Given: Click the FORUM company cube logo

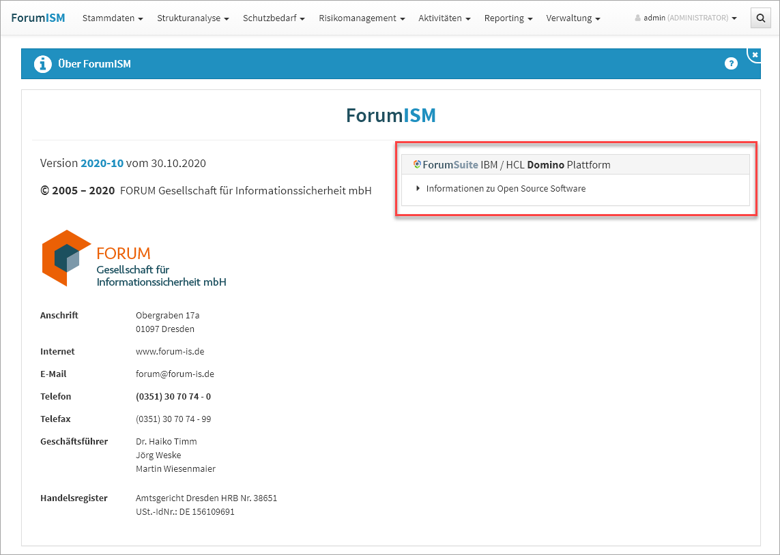Looking at the screenshot, I should pos(67,258).
